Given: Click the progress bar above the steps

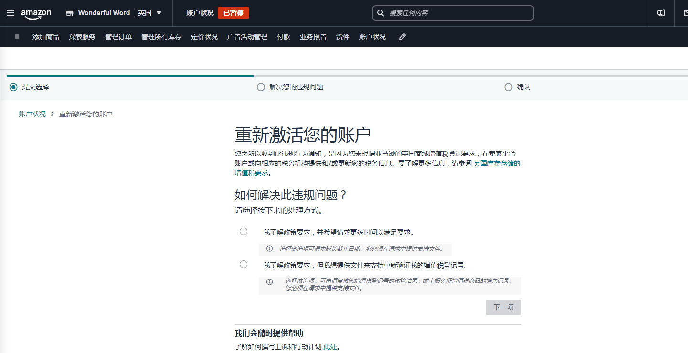Looking at the screenshot, I should (347, 76).
